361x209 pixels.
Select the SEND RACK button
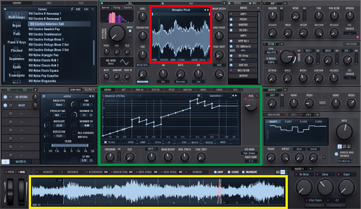pos(75,90)
